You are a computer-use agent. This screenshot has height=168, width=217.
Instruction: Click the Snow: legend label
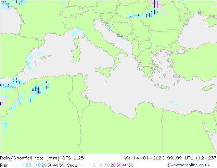73,165
